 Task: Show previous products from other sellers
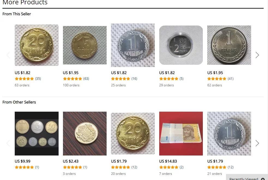click(8, 143)
